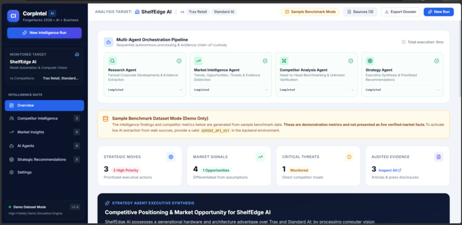Click the Market Signals trend icon
Image resolution: width=462 pixels, height=225 pixels.
pyautogui.click(x=260, y=157)
